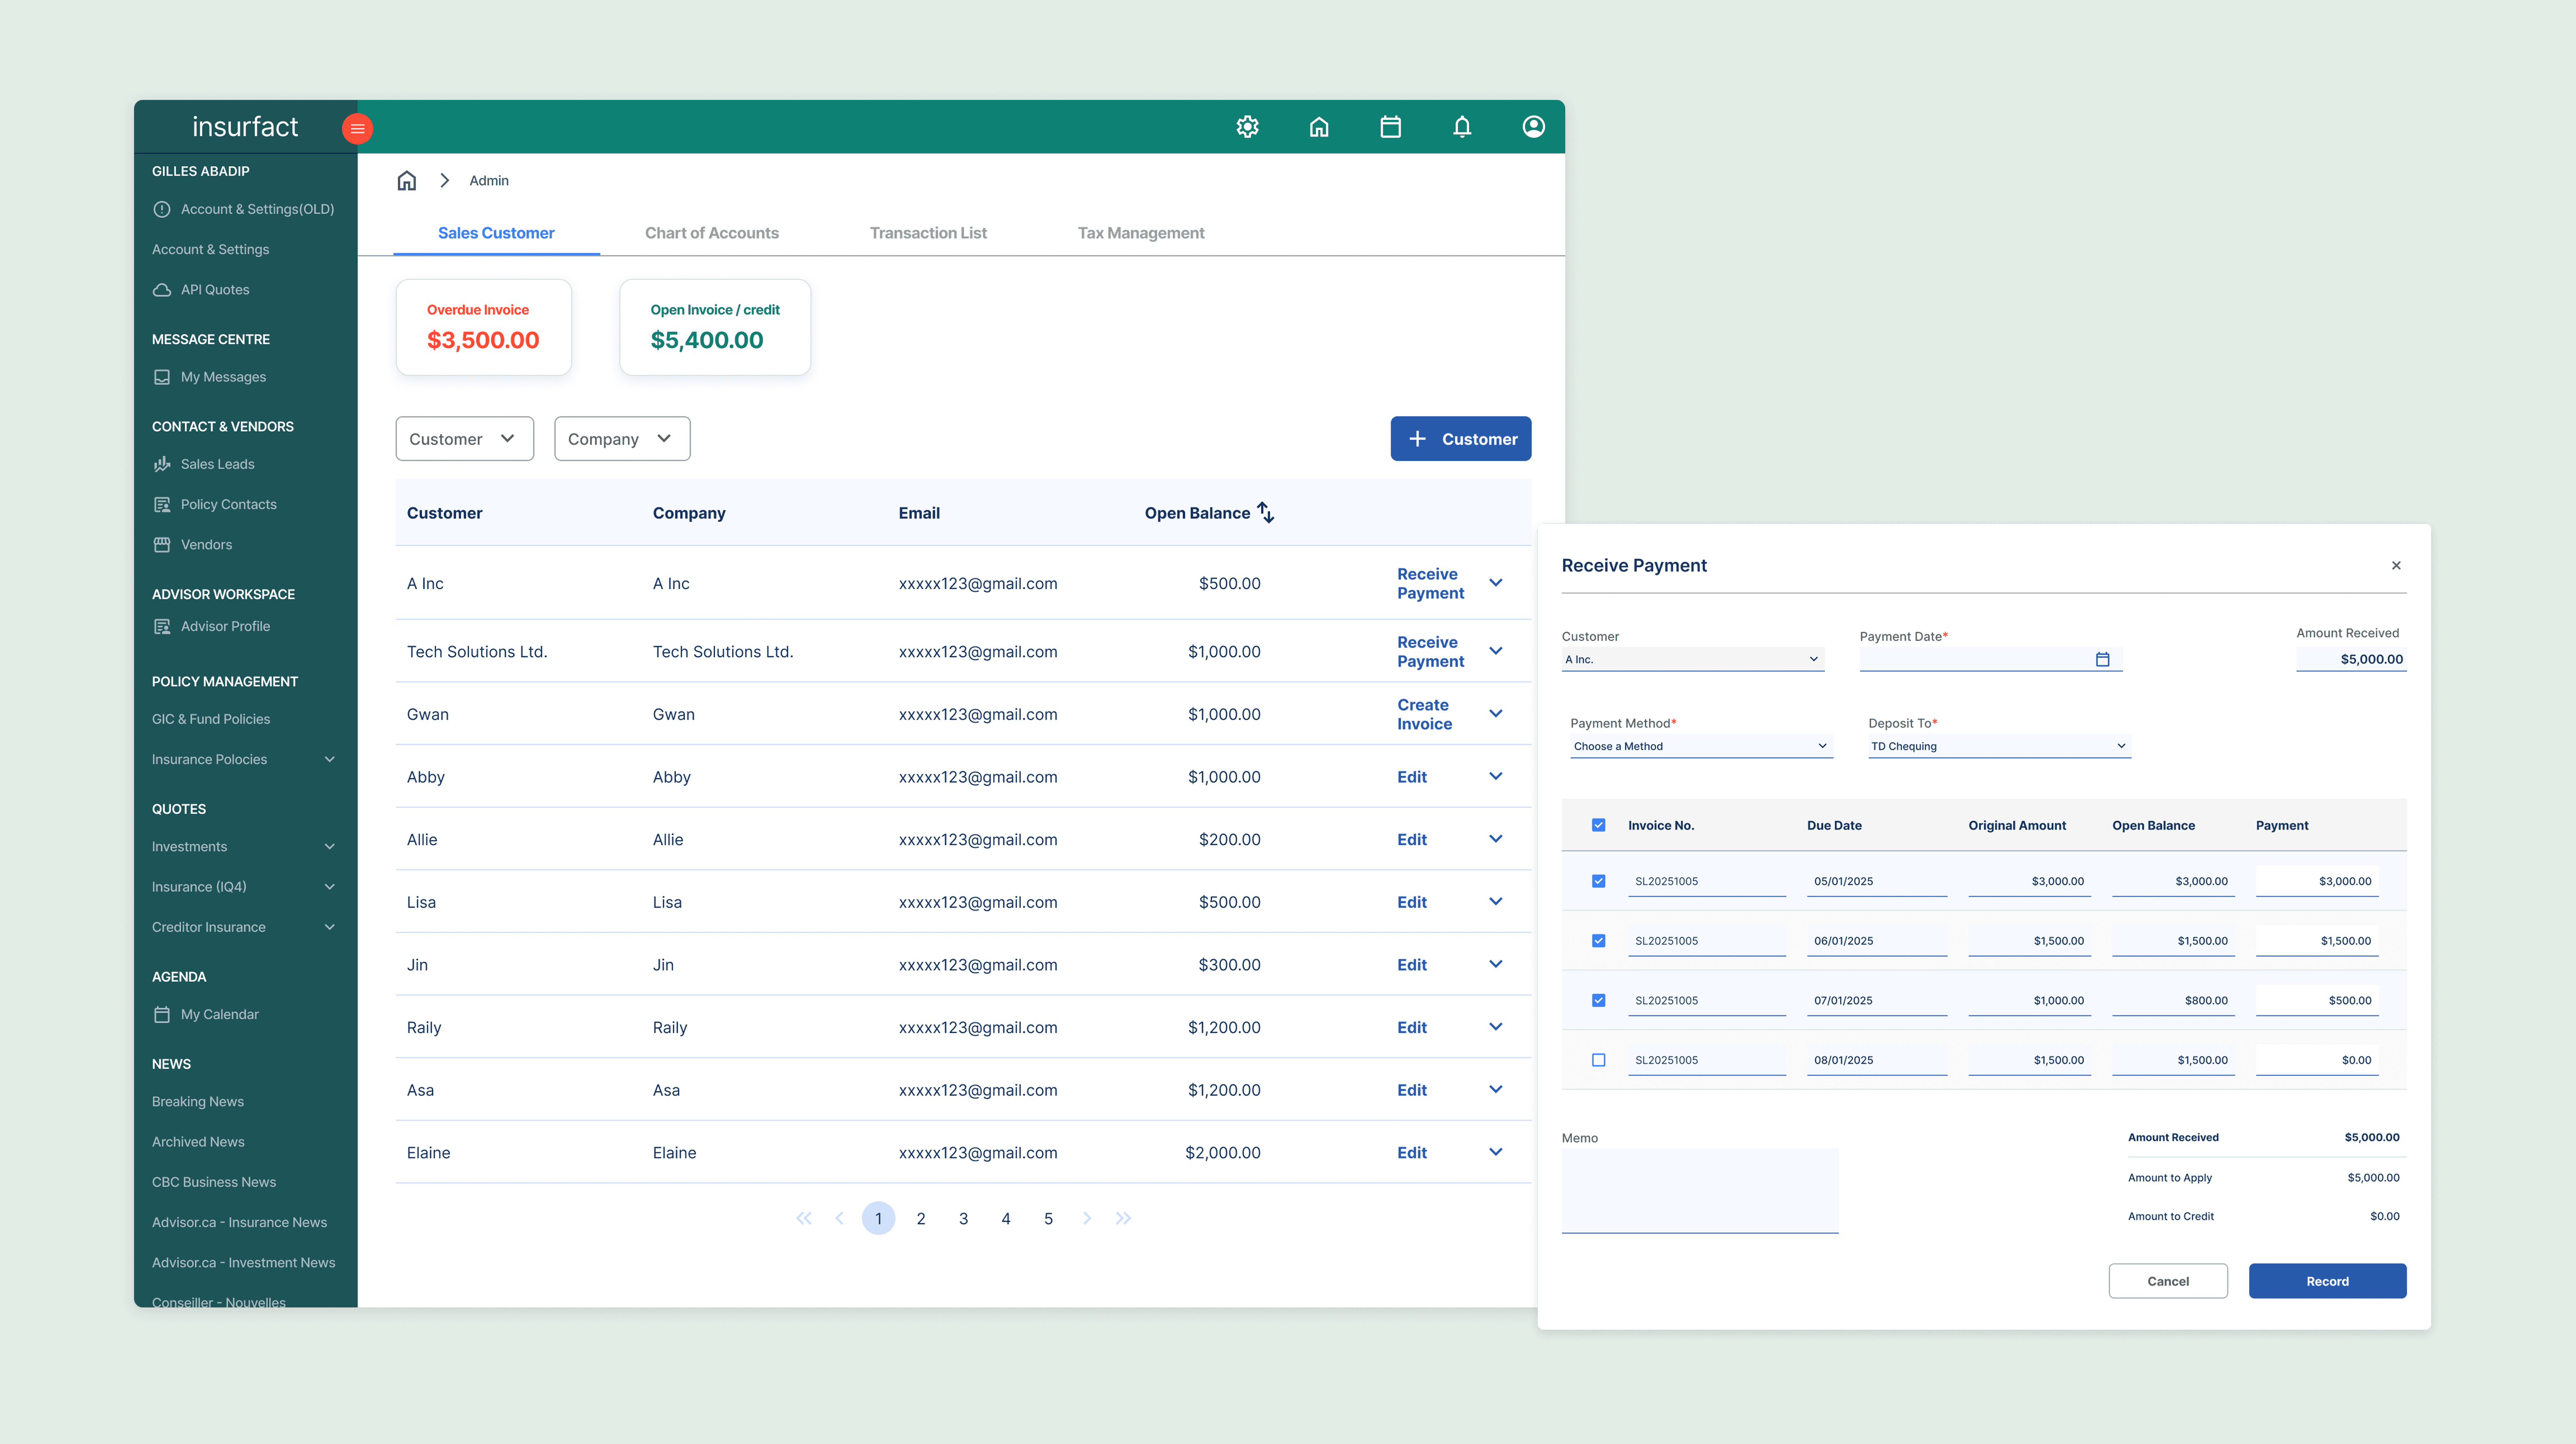Open the Transaction List tab
This screenshot has width=2576, height=1444.
[927, 233]
